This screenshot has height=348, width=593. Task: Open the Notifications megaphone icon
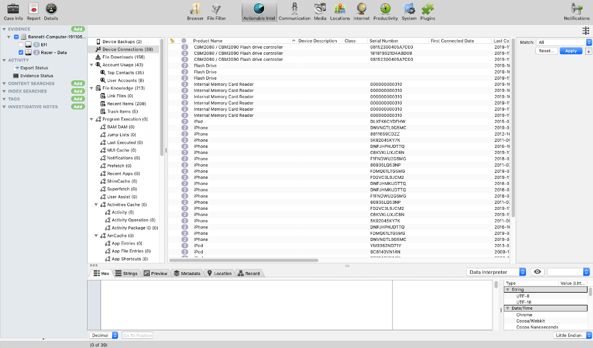pos(577,9)
